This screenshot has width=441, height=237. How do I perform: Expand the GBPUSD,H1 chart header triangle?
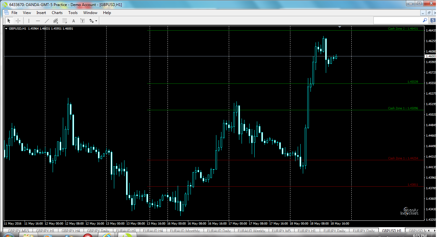click(6, 29)
